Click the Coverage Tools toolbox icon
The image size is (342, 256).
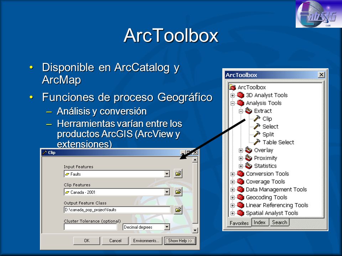point(240,182)
